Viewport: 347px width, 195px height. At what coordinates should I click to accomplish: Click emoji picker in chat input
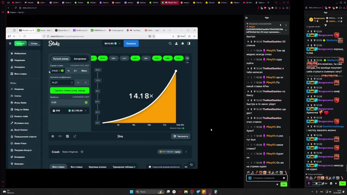pyautogui.click(x=284, y=178)
